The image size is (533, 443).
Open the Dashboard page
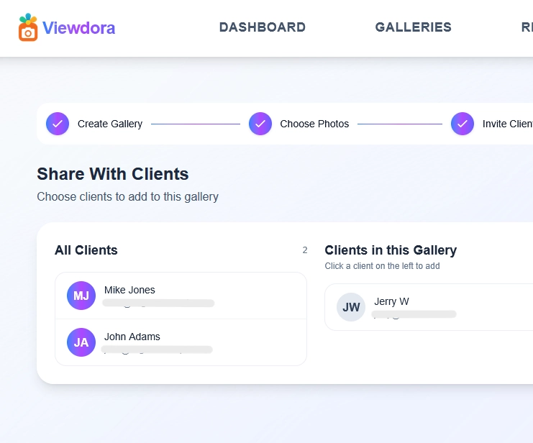[x=262, y=27]
